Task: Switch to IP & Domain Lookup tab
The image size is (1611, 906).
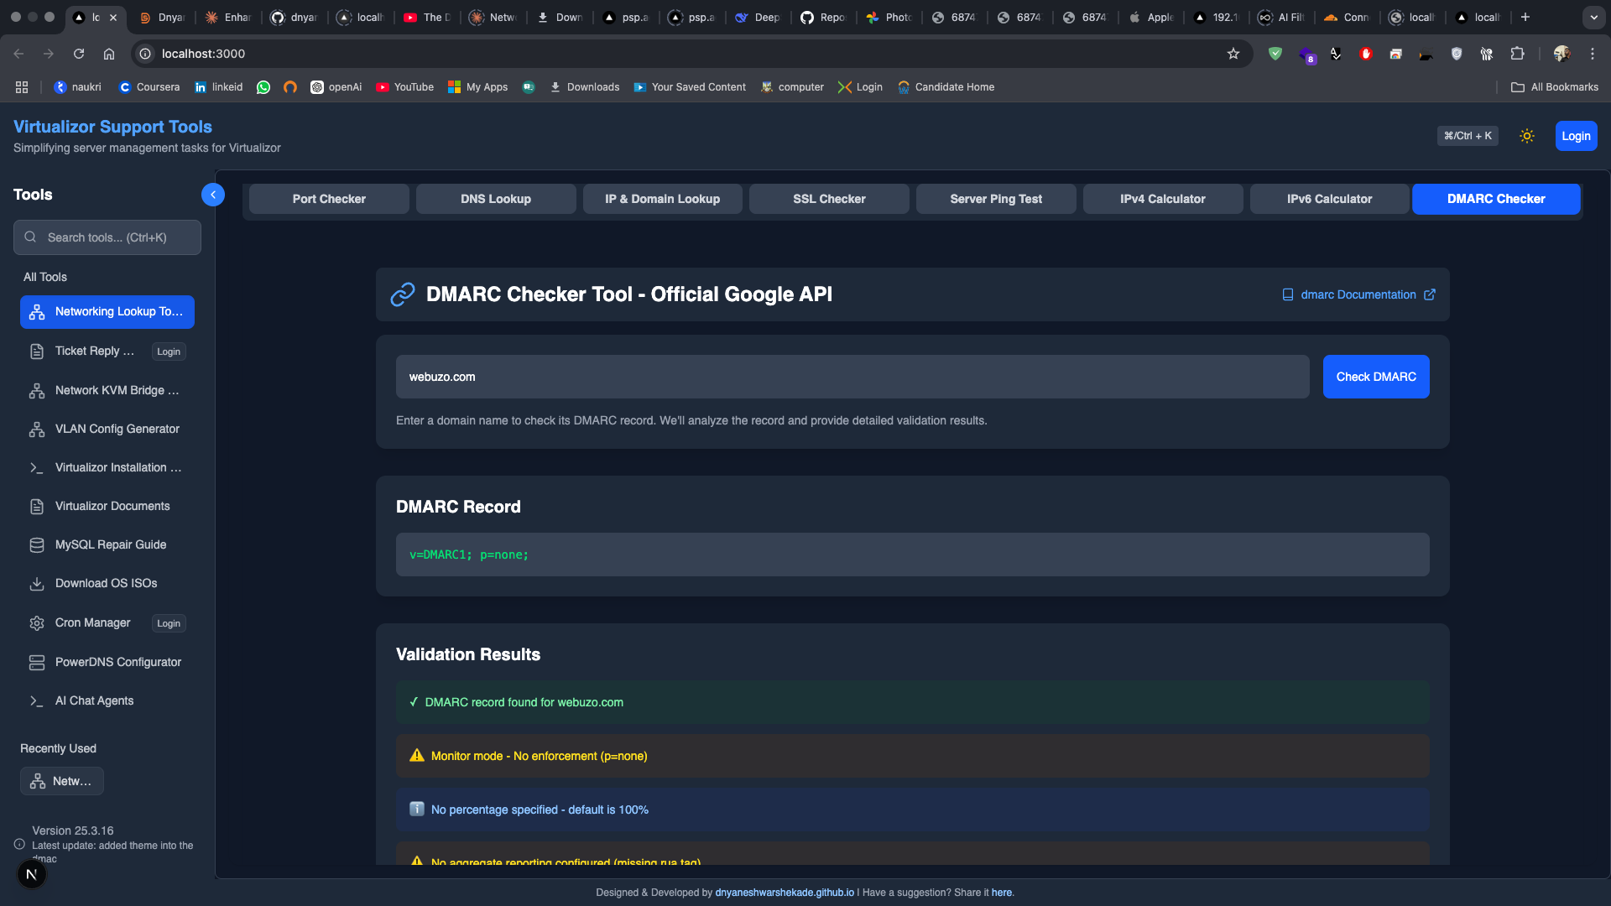Action: [x=663, y=199]
